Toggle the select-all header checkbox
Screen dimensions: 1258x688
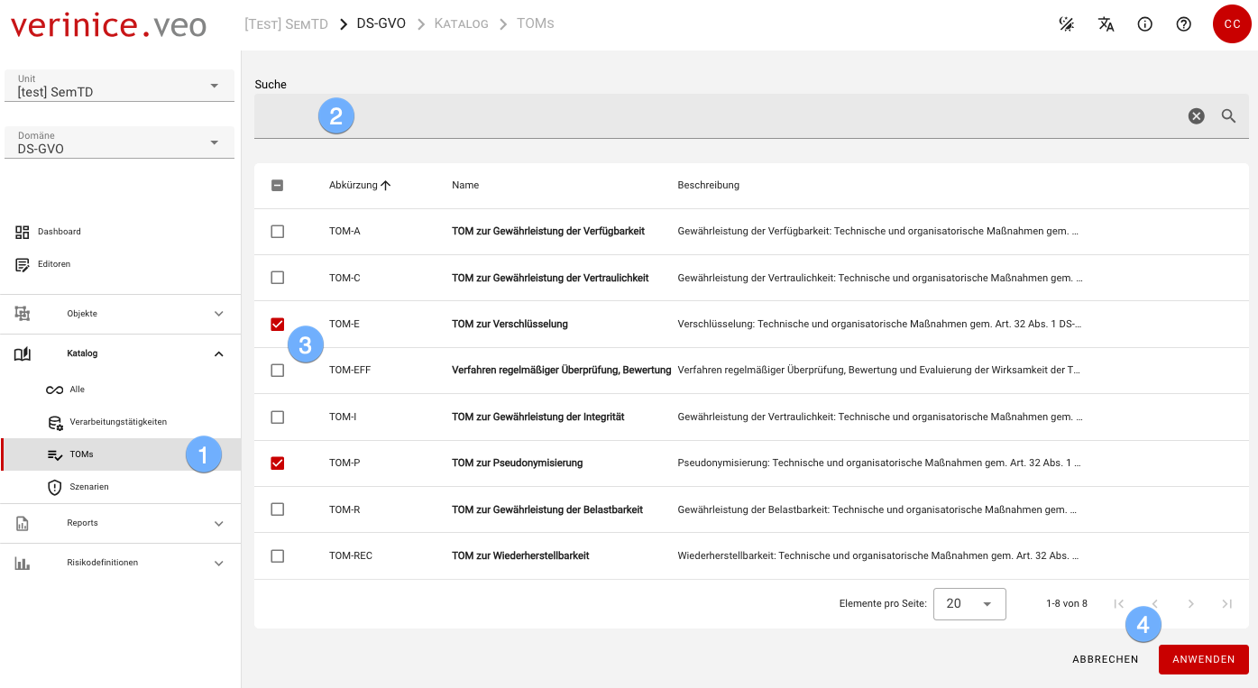278,185
